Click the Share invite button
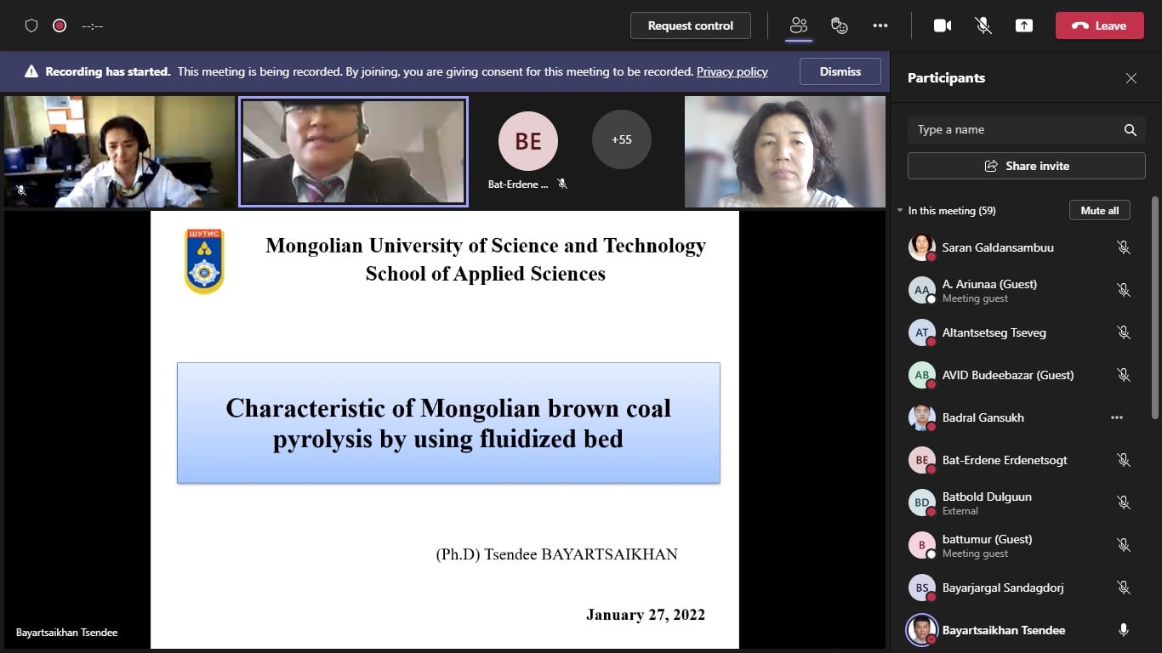The image size is (1162, 653). (x=1027, y=166)
